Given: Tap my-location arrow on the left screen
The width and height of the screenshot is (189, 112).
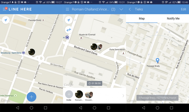Looking at the screenshot, I should click(6, 20).
